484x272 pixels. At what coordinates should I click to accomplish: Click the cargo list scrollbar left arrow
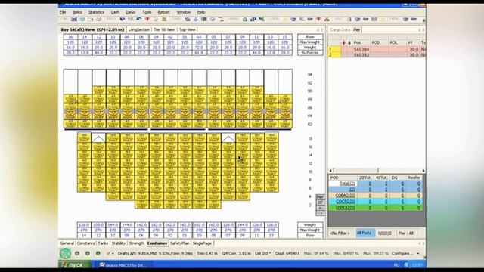330,171
